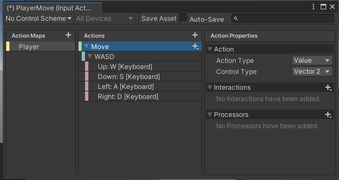Image resolution: width=339 pixels, height=180 pixels.
Task: Click the search magnifier icon
Action: tap(236, 19)
